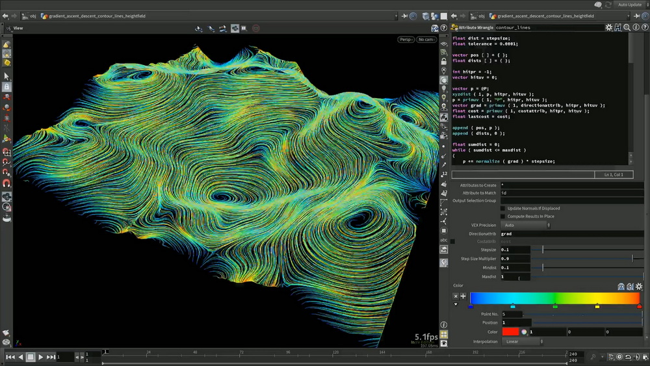Click the Step Size Multiplier slider handle
650x366 pixels.
point(632,258)
